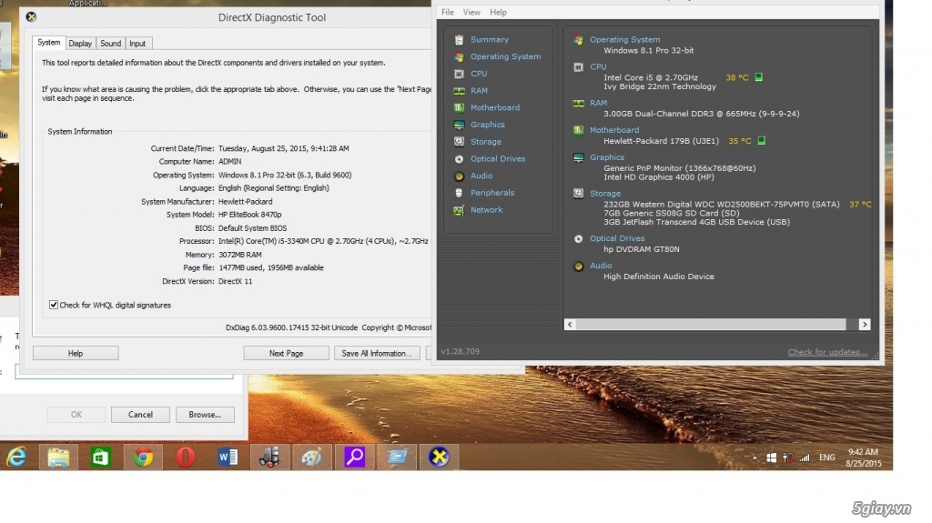932x523 pixels.
Task: Click the Check for updates link
Action: 827,352
